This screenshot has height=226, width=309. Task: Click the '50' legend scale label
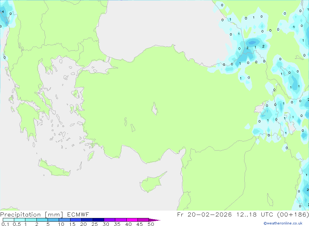(x=151, y=224)
